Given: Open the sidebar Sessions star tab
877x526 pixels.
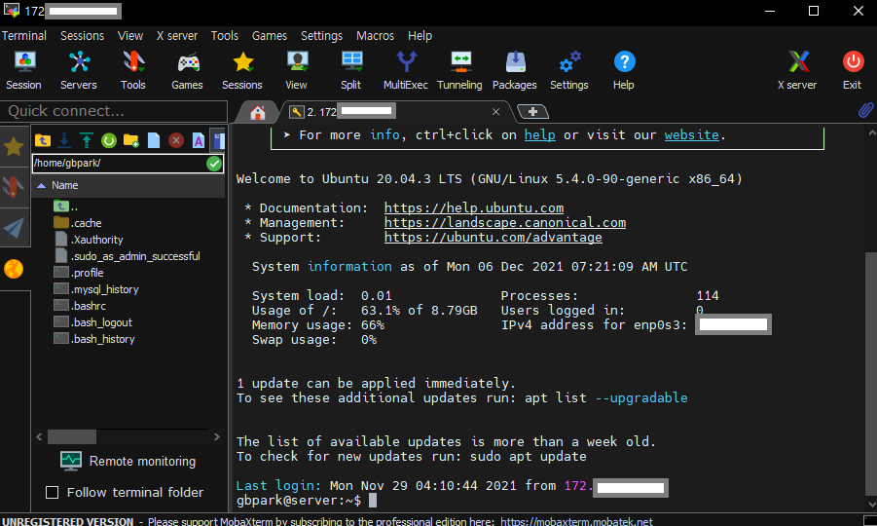Looking at the screenshot, I should [x=14, y=147].
